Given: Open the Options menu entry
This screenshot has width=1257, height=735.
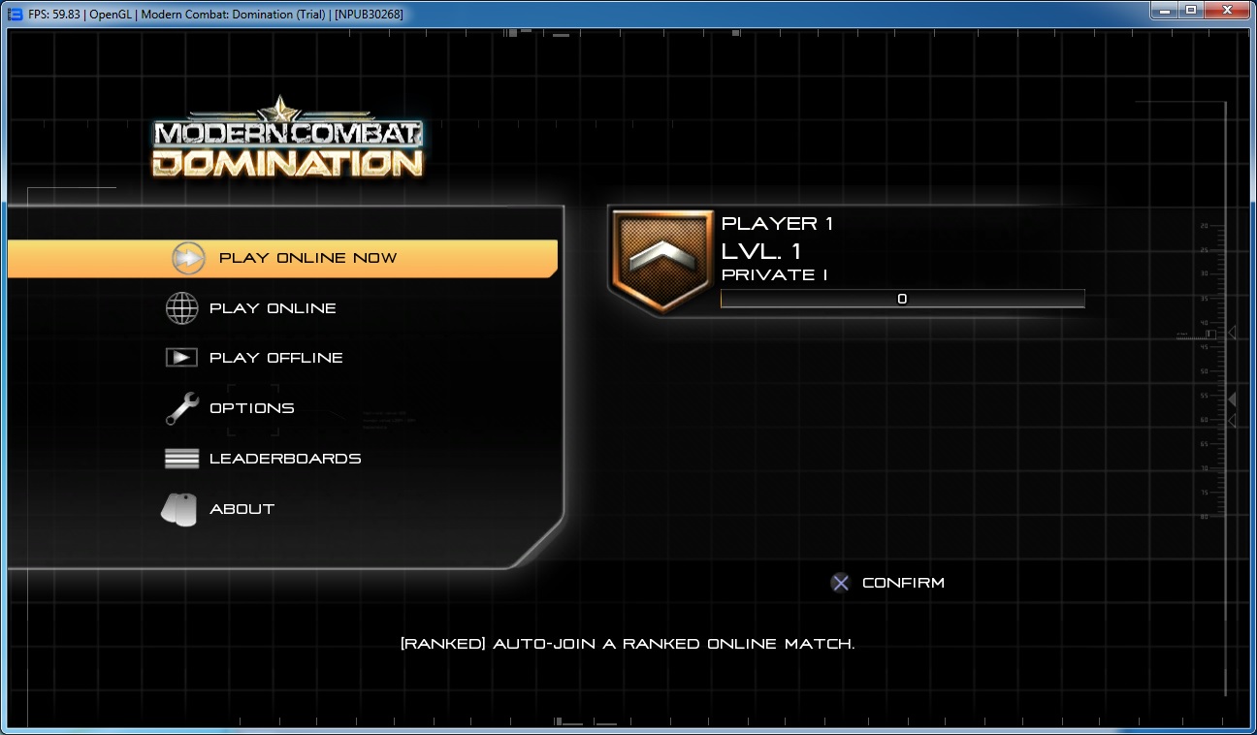Looking at the screenshot, I should 252,408.
